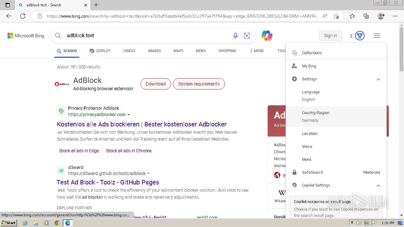Select Country/Region Germany setting
The width and height of the screenshot is (404, 227).
pos(336,116)
